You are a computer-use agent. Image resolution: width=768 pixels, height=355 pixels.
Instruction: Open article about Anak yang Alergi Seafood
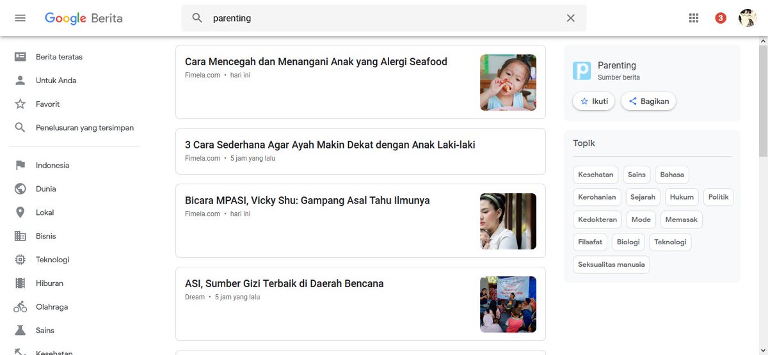click(x=316, y=62)
